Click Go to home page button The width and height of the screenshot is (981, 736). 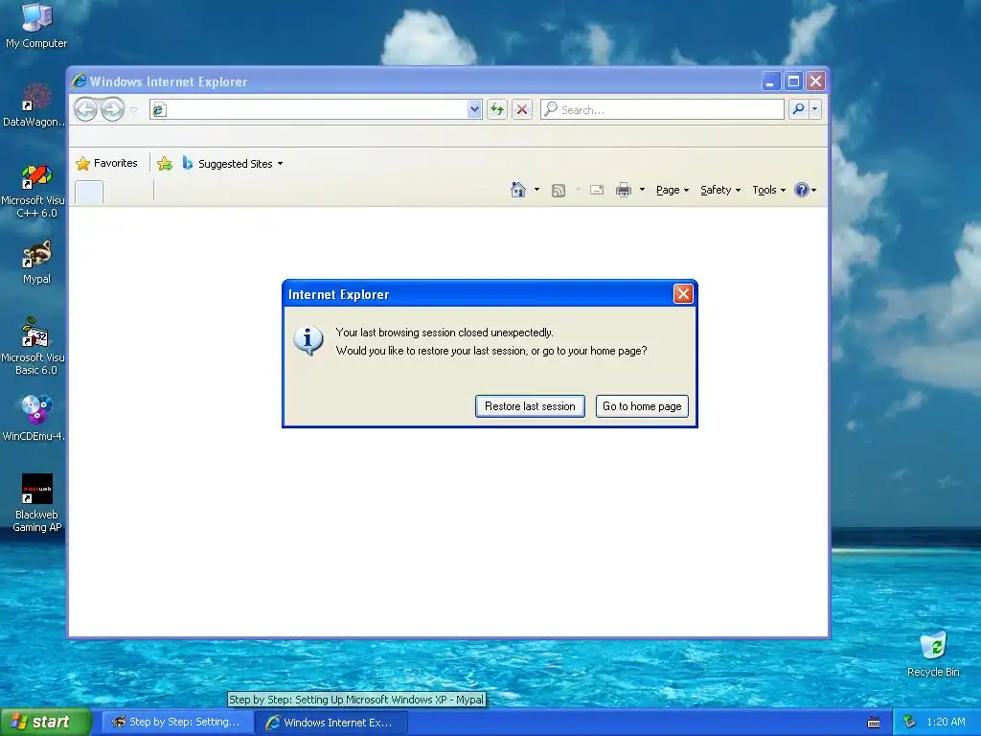pos(642,406)
